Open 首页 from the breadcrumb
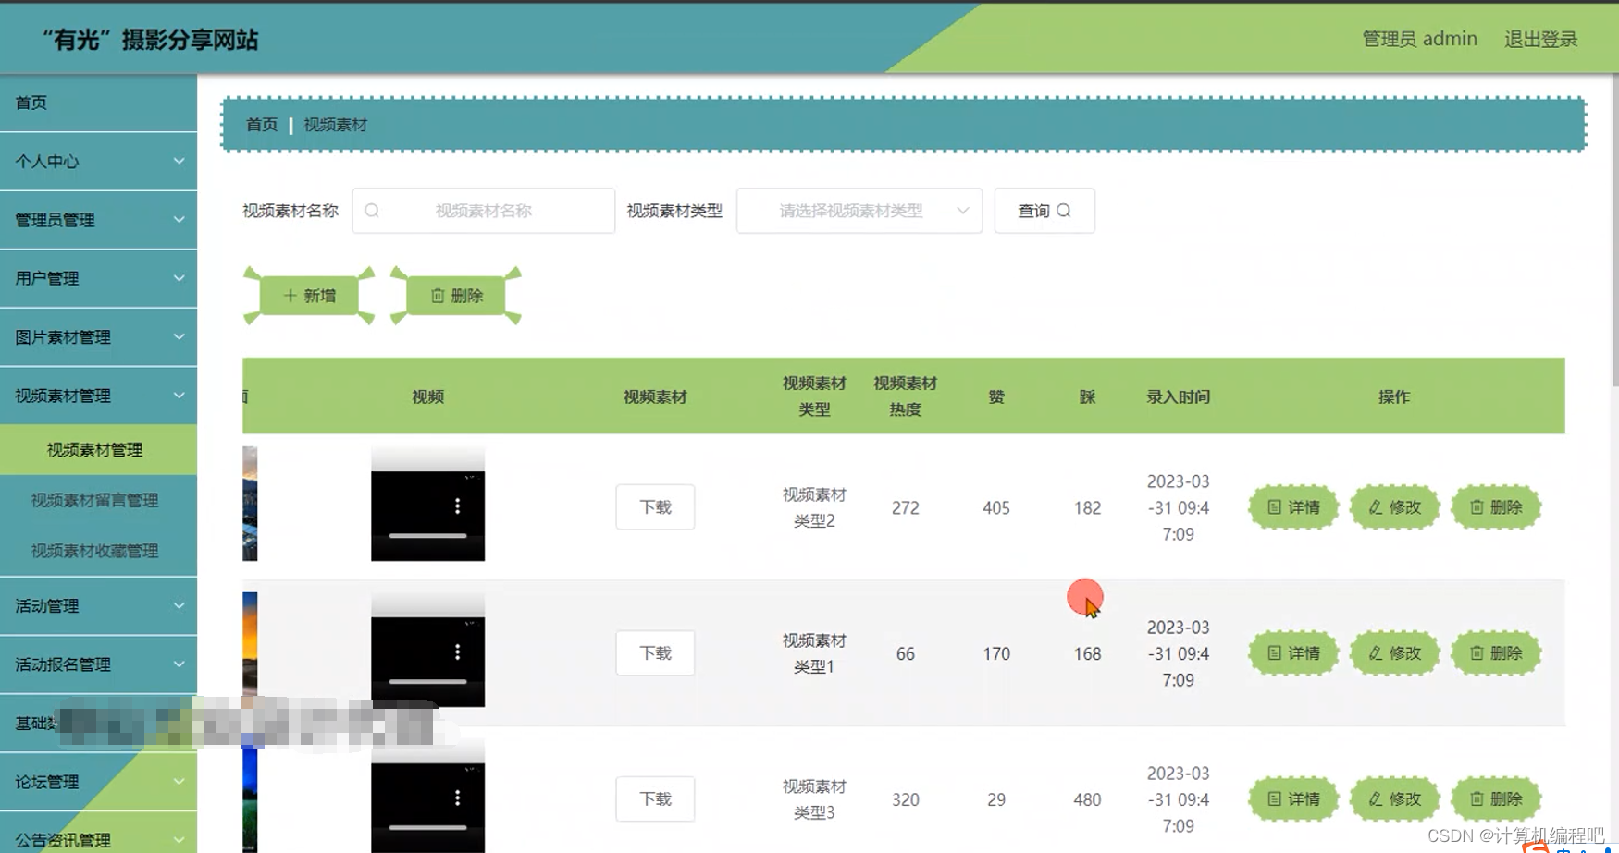Viewport: 1619px width, 853px height. 260,124
